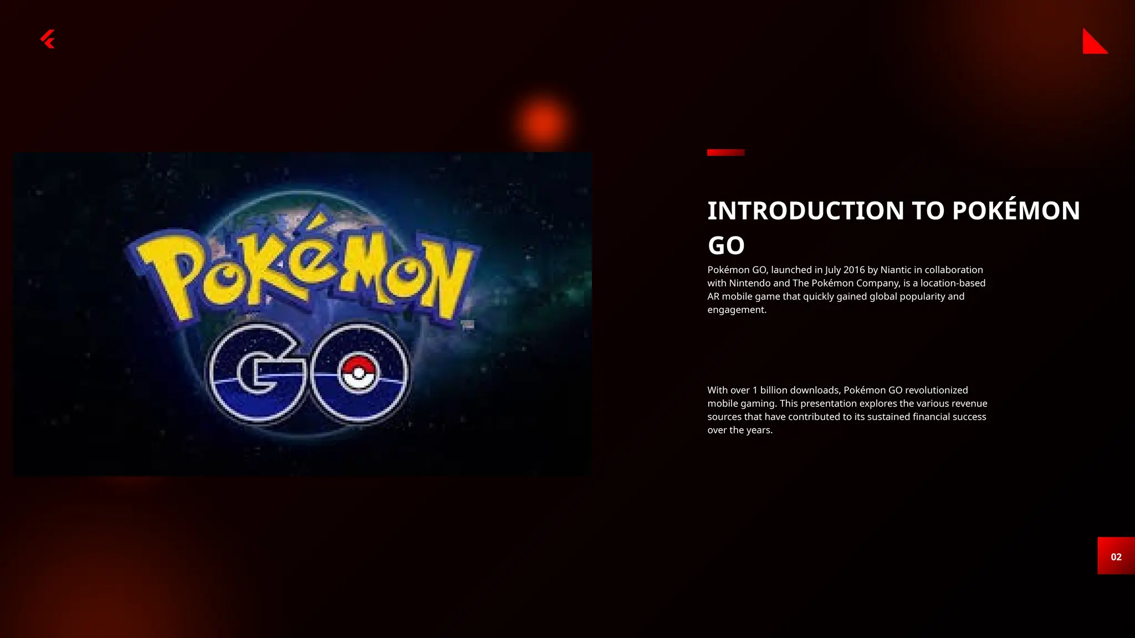Click the word 'engagement.' ending the first paragraph
The height and width of the screenshot is (638, 1135).
point(737,310)
